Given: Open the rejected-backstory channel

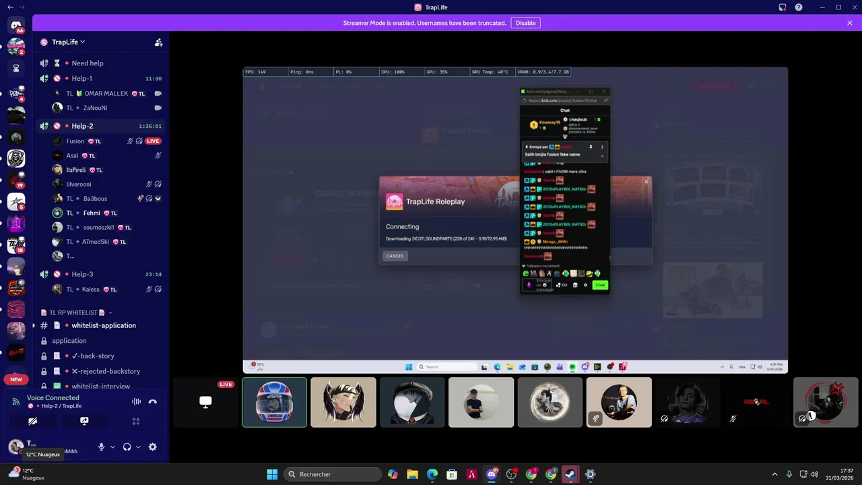Looking at the screenshot, I should 101,371.
